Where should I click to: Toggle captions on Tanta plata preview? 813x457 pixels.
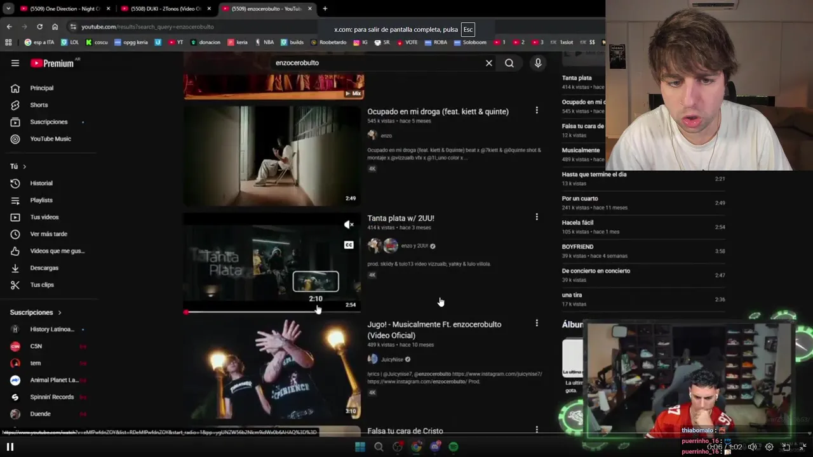pos(349,245)
